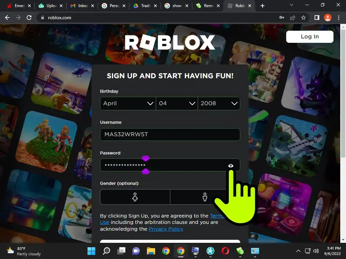This screenshot has height=259, width=346.
Task: Open the weather widget showing 83°F
Action: coord(24,251)
